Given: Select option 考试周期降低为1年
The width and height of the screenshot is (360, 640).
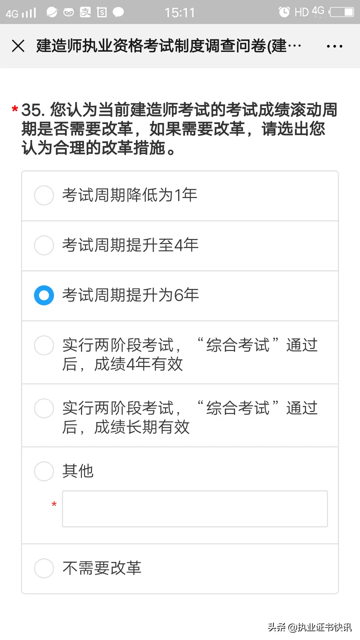Looking at the screenshot, I should [180, 196].
